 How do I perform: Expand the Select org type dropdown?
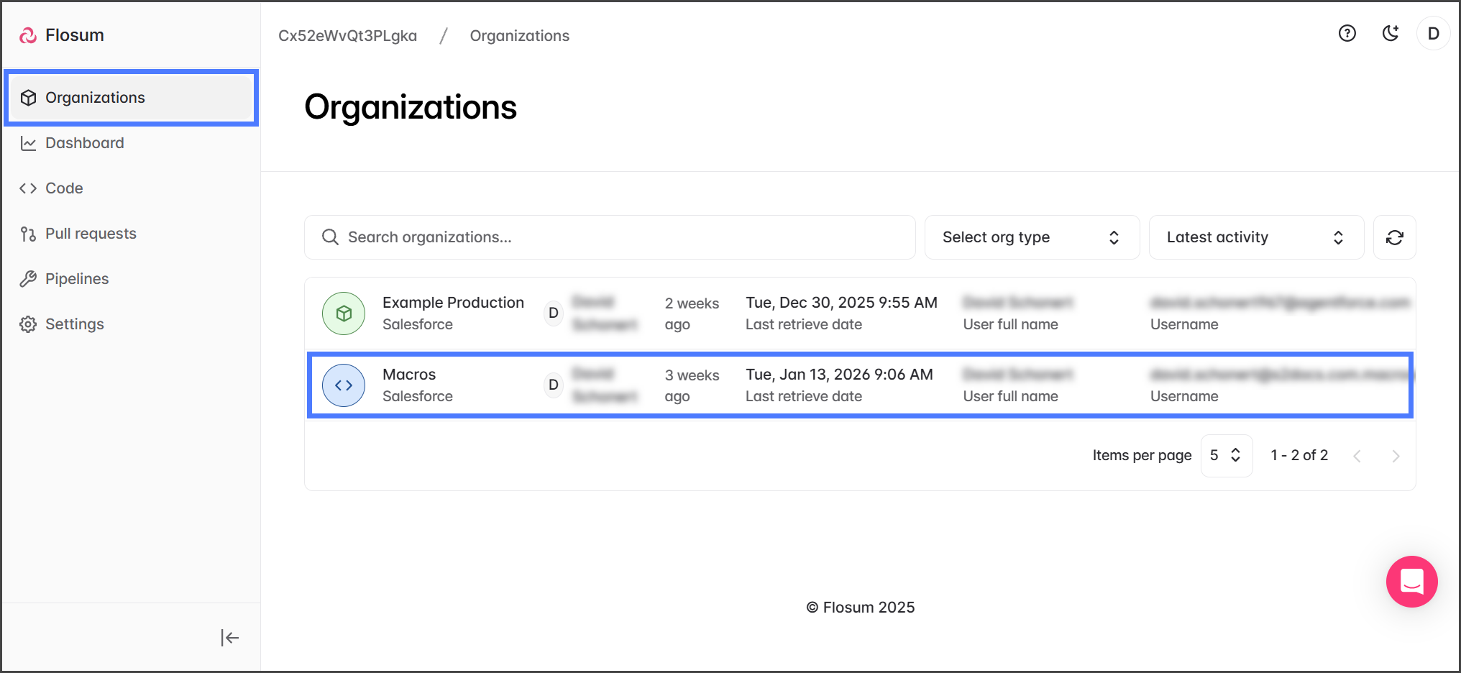[x=1031, y=237]
